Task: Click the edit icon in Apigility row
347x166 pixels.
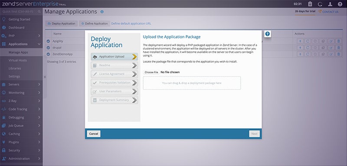Action: pyautogui.click(x=331, y=41)
